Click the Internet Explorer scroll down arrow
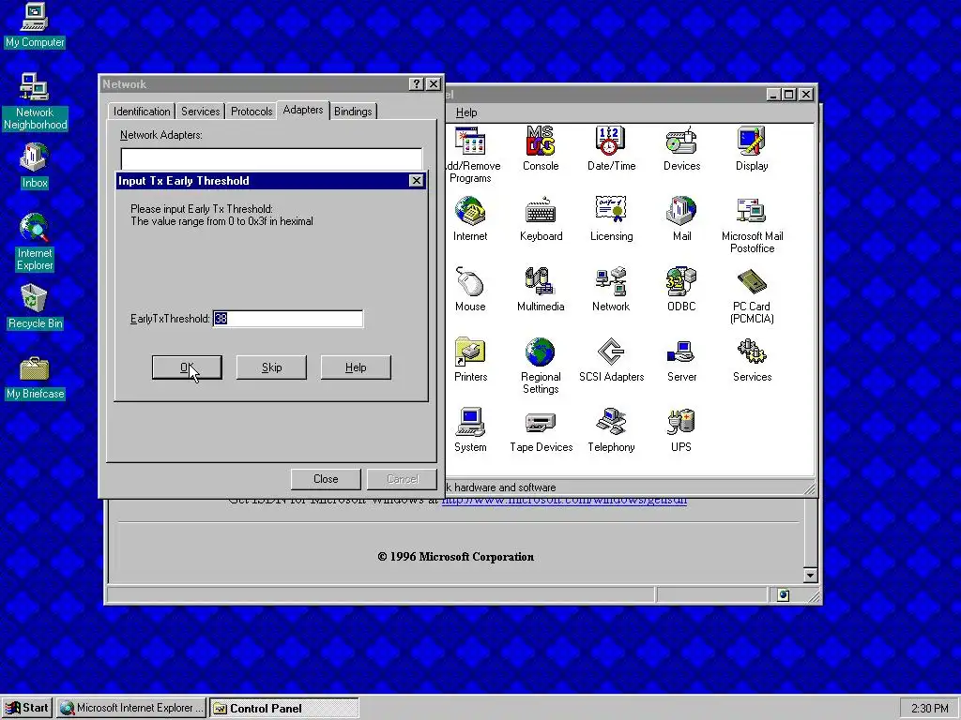Viewport: 961px width, 720px height. click(x=810, y=576)
